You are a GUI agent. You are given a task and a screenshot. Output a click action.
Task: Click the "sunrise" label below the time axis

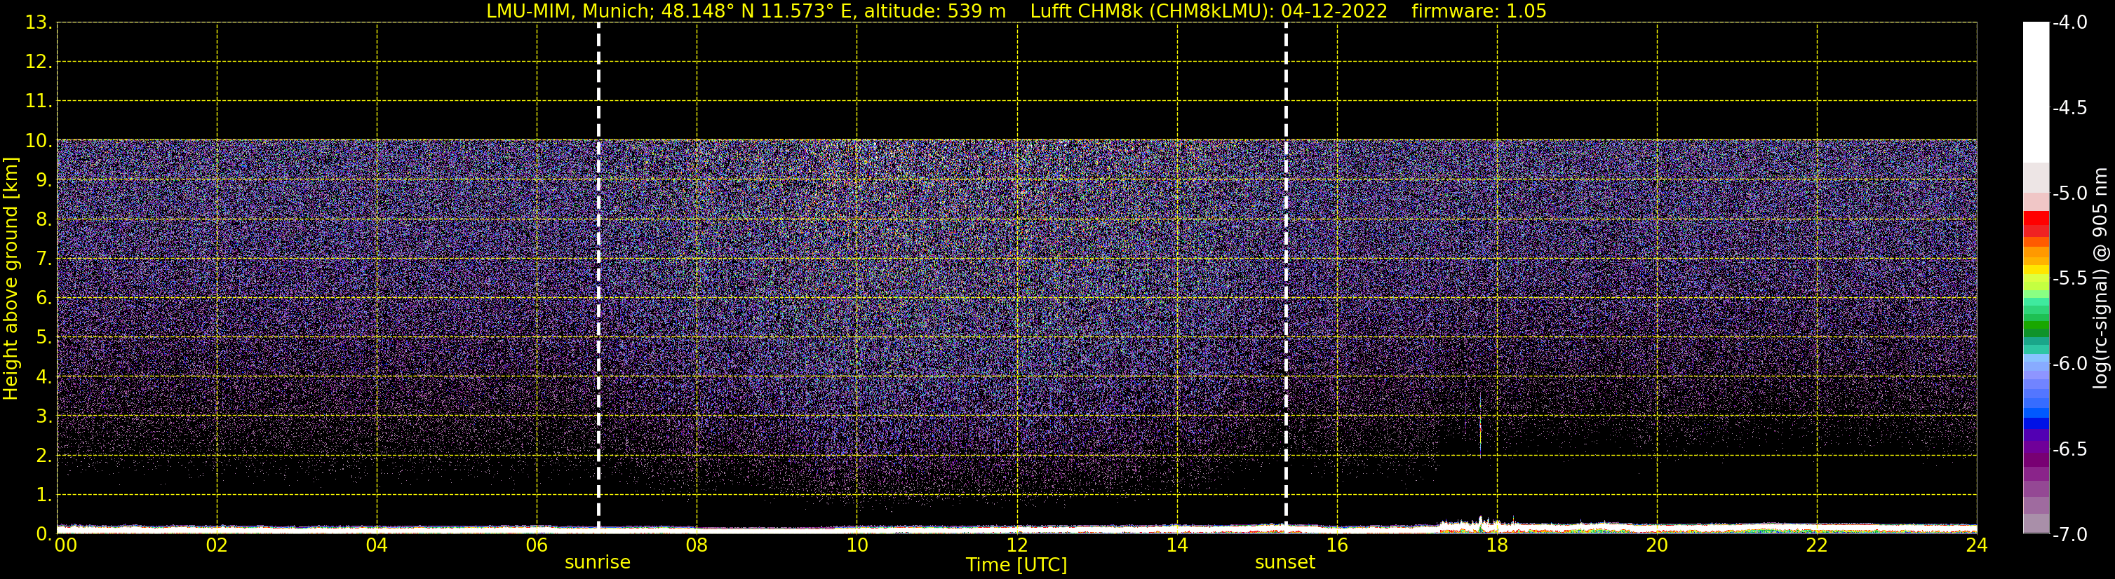point(598,563)
